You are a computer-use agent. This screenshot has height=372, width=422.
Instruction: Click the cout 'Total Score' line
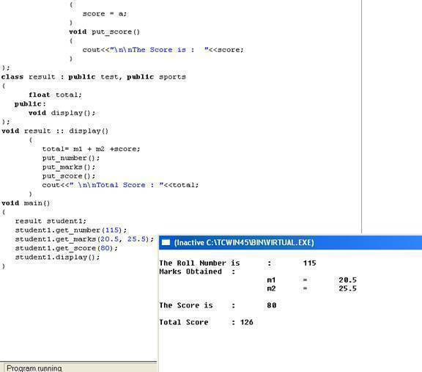[x=120, y=185]
